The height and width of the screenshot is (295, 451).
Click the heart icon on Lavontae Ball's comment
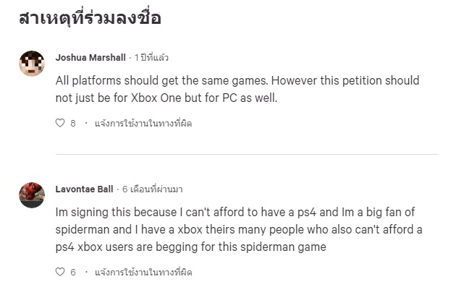(60, 273)
